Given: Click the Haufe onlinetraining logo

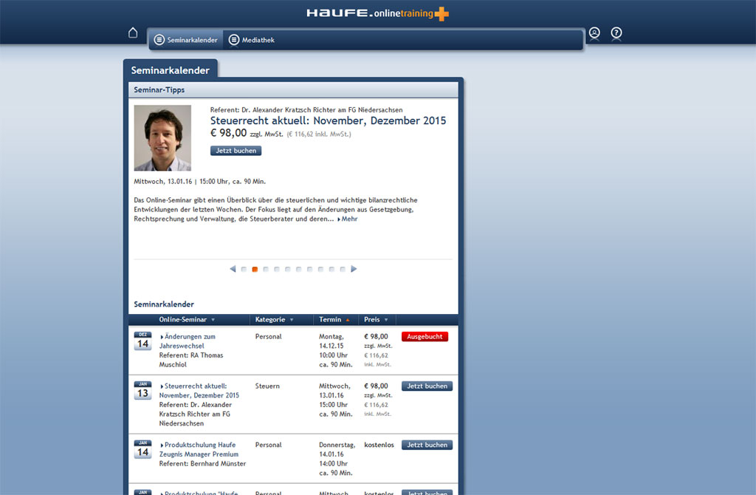Looking at the screenshot, I should coord(377,13).
